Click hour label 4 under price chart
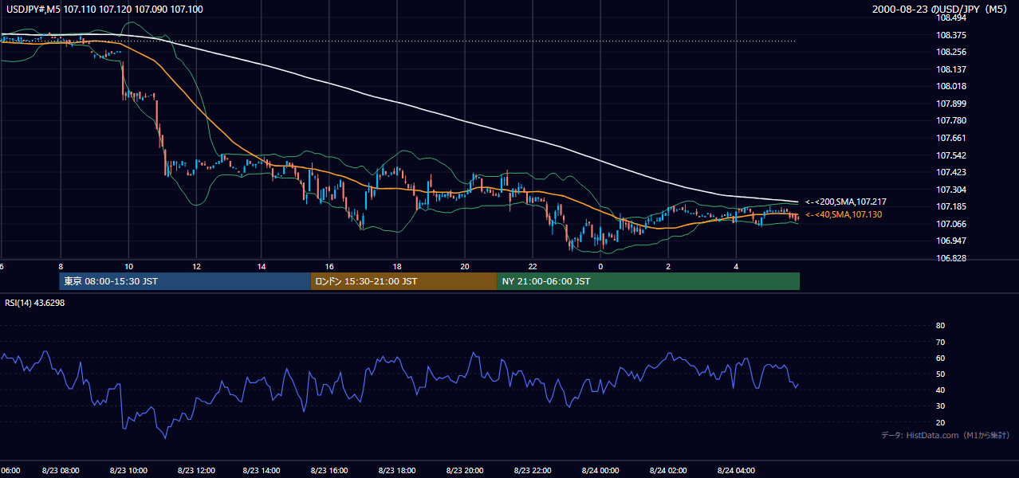Image resolution: width=1019 pixels, height=478 pixels. (x=736, y=267)
